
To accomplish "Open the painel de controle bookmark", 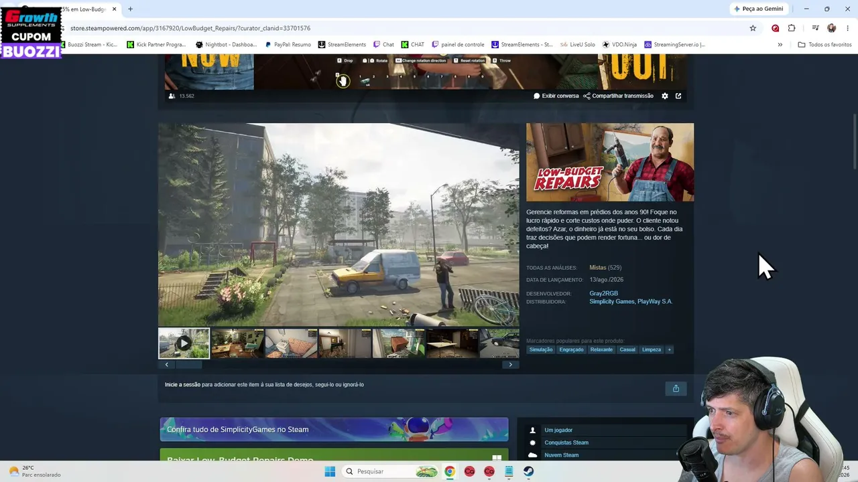I will click(x=458, y=45).
